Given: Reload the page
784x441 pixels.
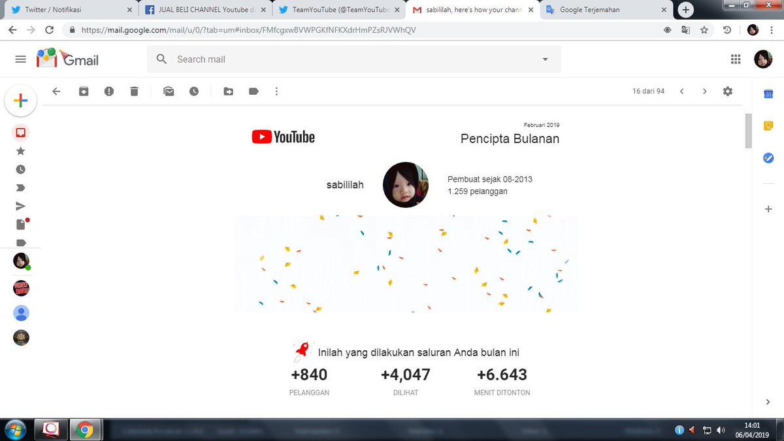Looking at the screenshot, I should click(x=50, y=30).
